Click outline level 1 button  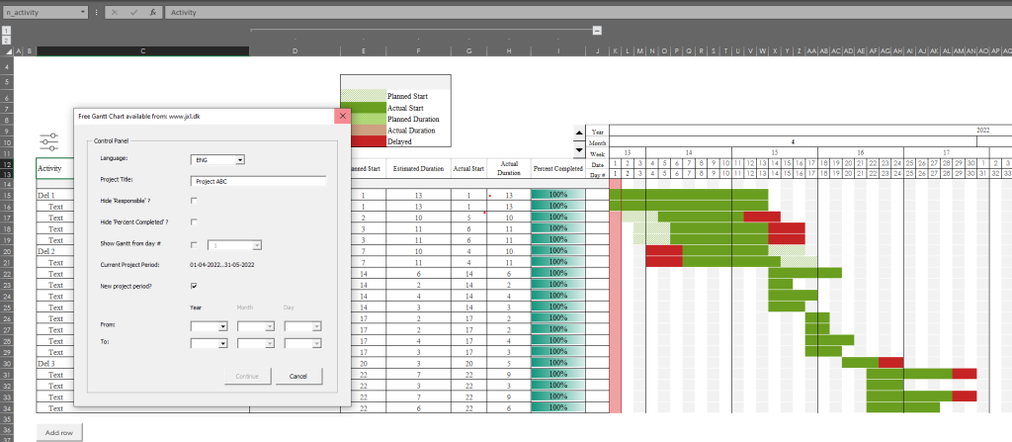click(x=7, y=31)
